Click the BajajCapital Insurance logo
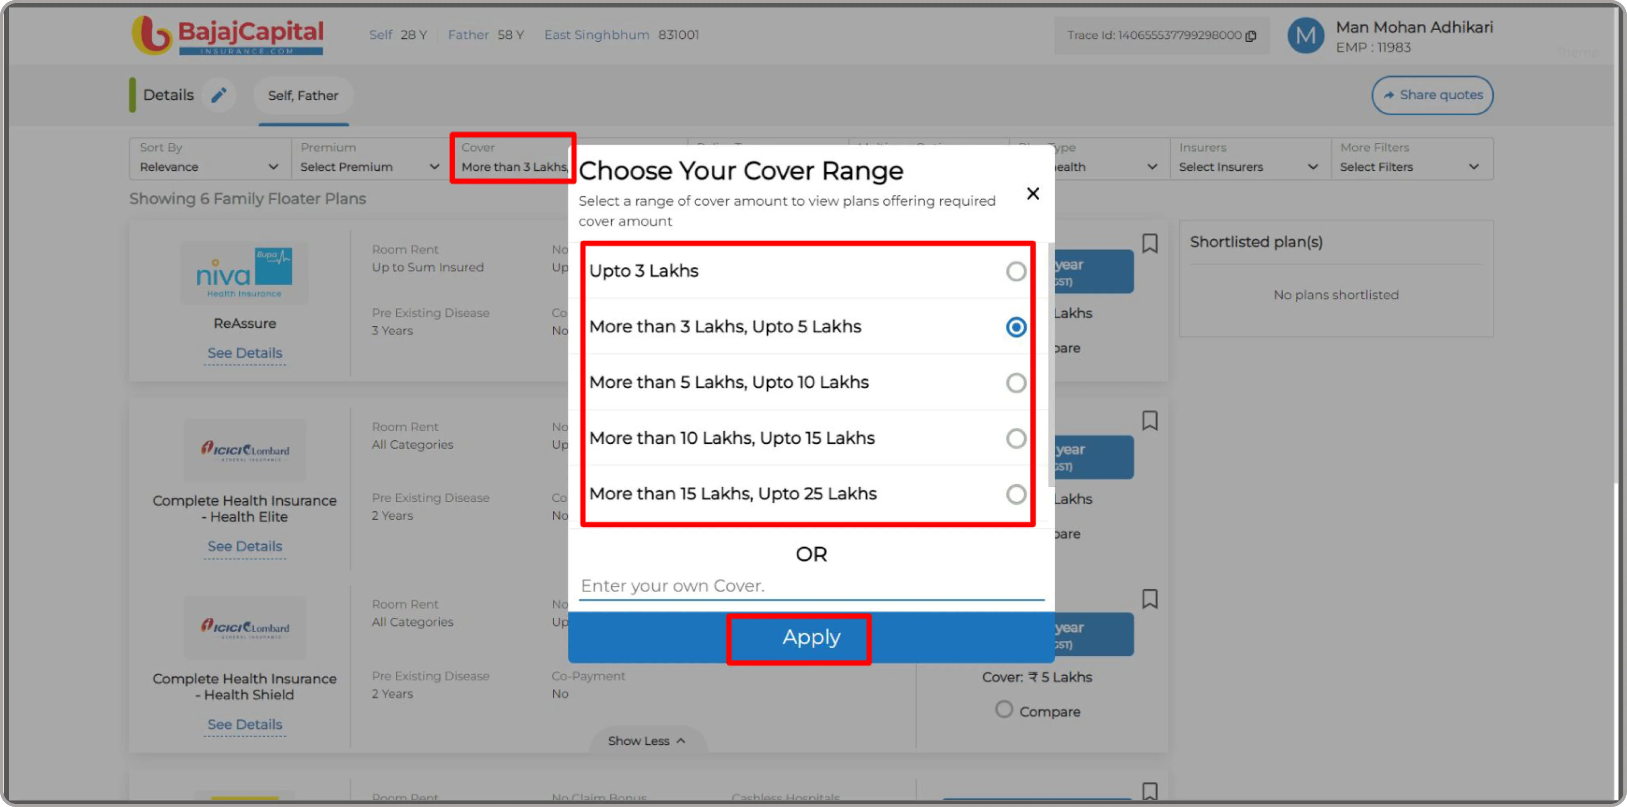1627x807 pixels. [227, 35]
